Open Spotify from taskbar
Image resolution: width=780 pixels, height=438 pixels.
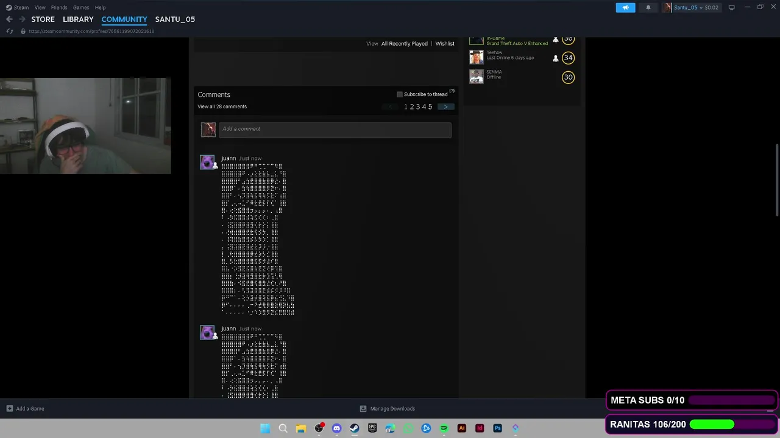coord(444,428)
